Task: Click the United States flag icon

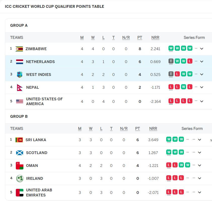Action: (20, 101)
